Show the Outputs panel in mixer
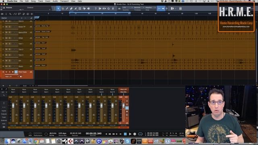The width and height of the screenshot is (258, 145). pyautogui.click(x=4, y=114)
